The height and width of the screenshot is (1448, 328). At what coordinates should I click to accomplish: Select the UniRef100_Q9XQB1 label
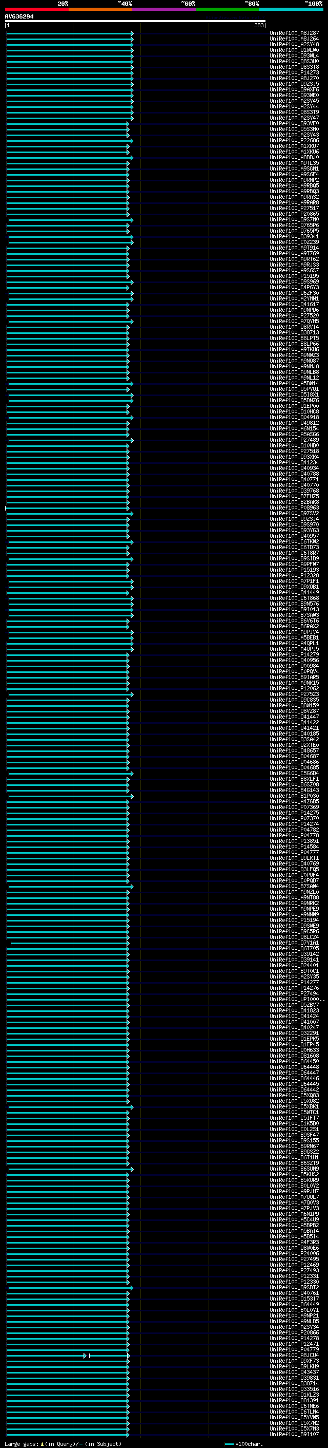pos(294,586)
